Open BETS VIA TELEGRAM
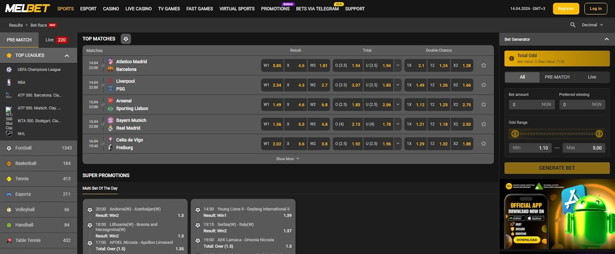Viewport: 615px width, 254px height. click(x=317, y=9)
